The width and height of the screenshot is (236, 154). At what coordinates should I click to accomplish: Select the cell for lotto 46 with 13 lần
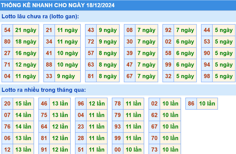click(x=54, y=104)
